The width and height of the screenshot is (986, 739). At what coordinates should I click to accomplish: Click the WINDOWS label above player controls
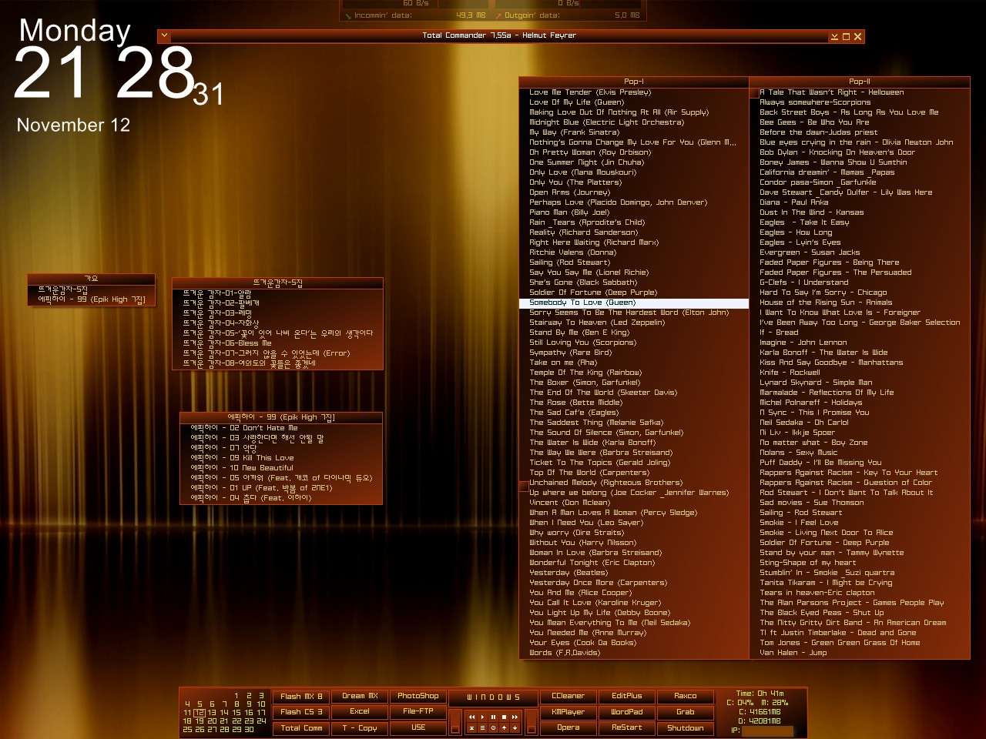point(493,697)
